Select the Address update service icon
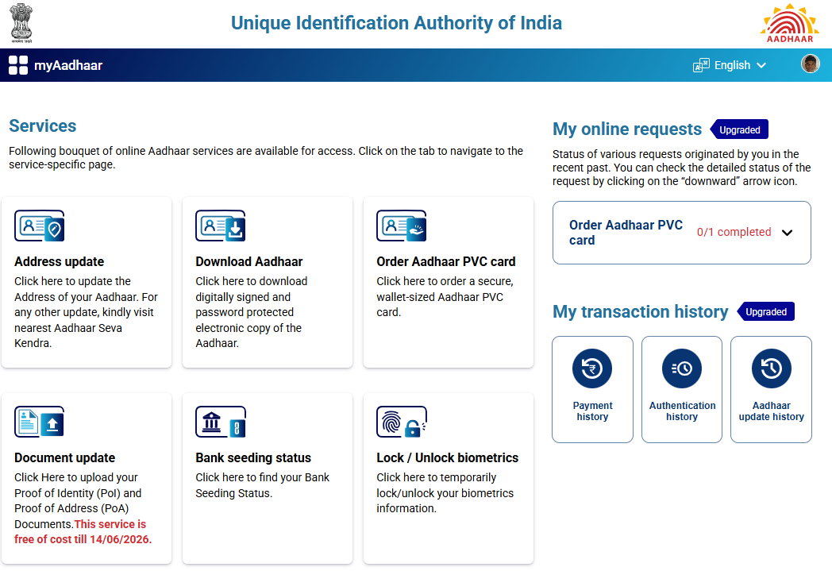 point(39,226)
